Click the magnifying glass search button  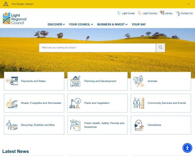[161, 48]
